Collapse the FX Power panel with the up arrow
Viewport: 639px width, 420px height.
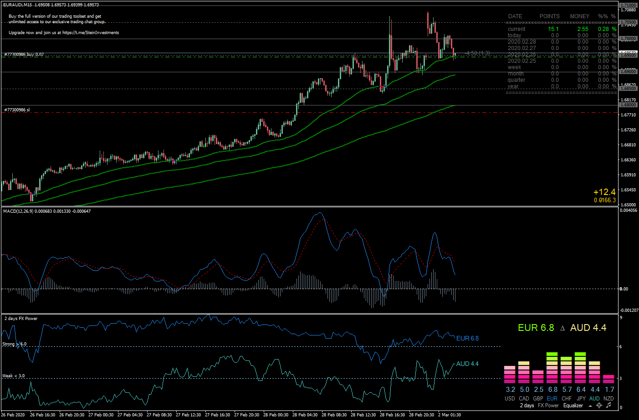pos(590,406)
